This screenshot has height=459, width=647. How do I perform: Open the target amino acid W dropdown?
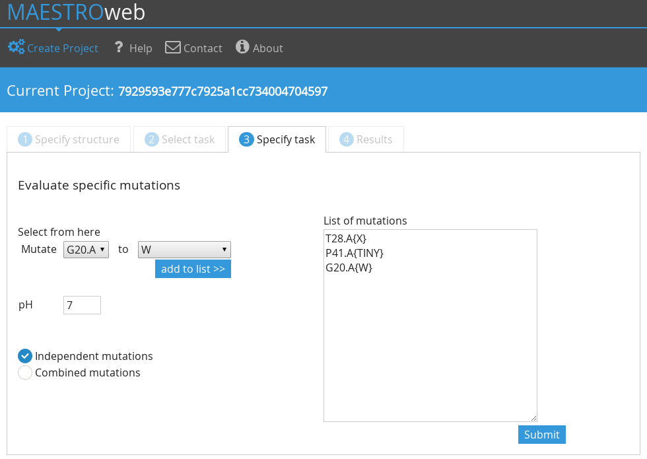(184, 250)
